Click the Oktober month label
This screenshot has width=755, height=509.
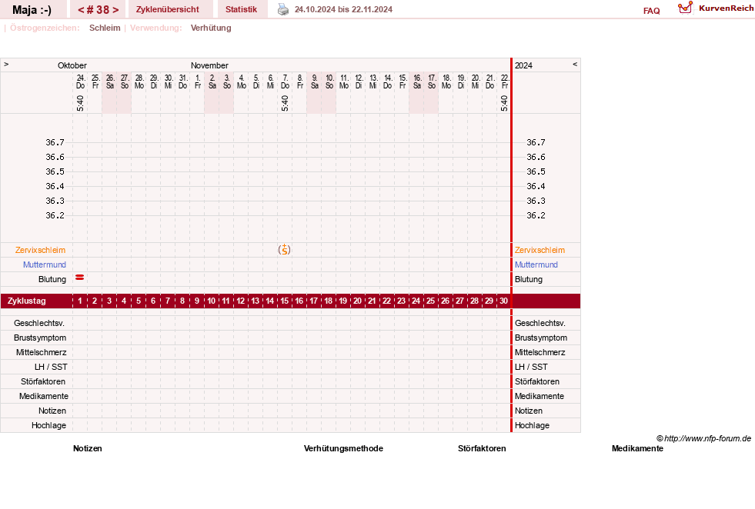(72, 65)
